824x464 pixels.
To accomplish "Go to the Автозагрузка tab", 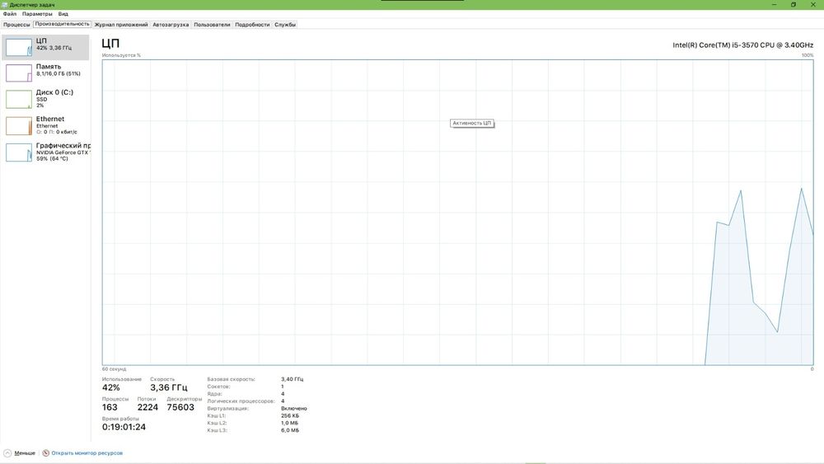I will 171,25.
